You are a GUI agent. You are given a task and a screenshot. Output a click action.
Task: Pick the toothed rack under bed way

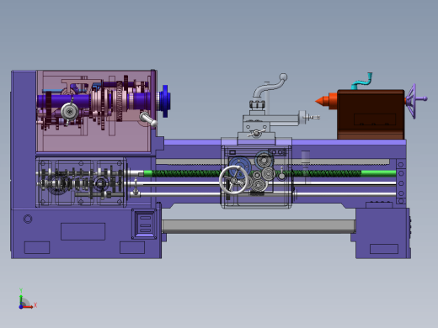click(x=273, y=161)
